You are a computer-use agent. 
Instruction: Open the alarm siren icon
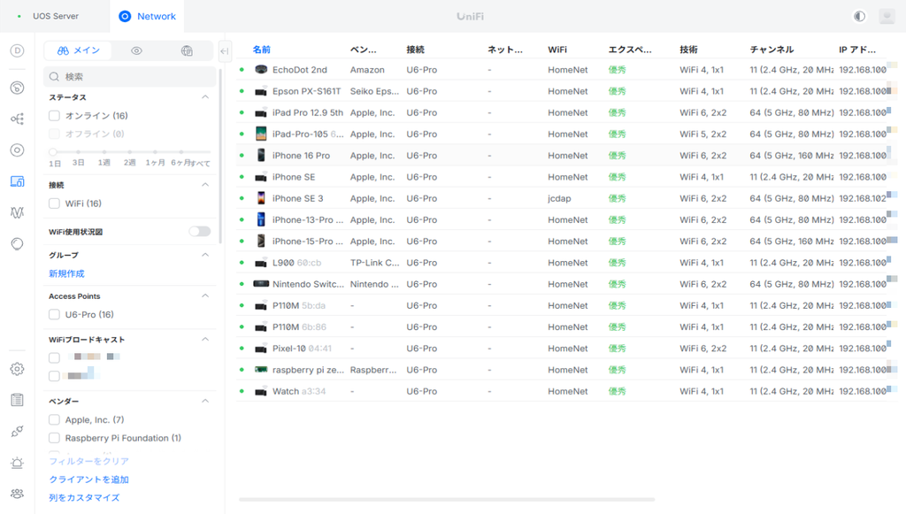[18, 463]
